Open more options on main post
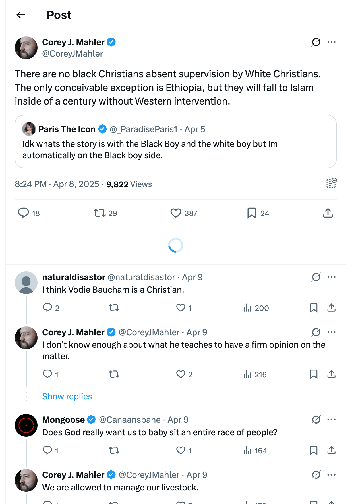The image size is (354, 504). 331,42
